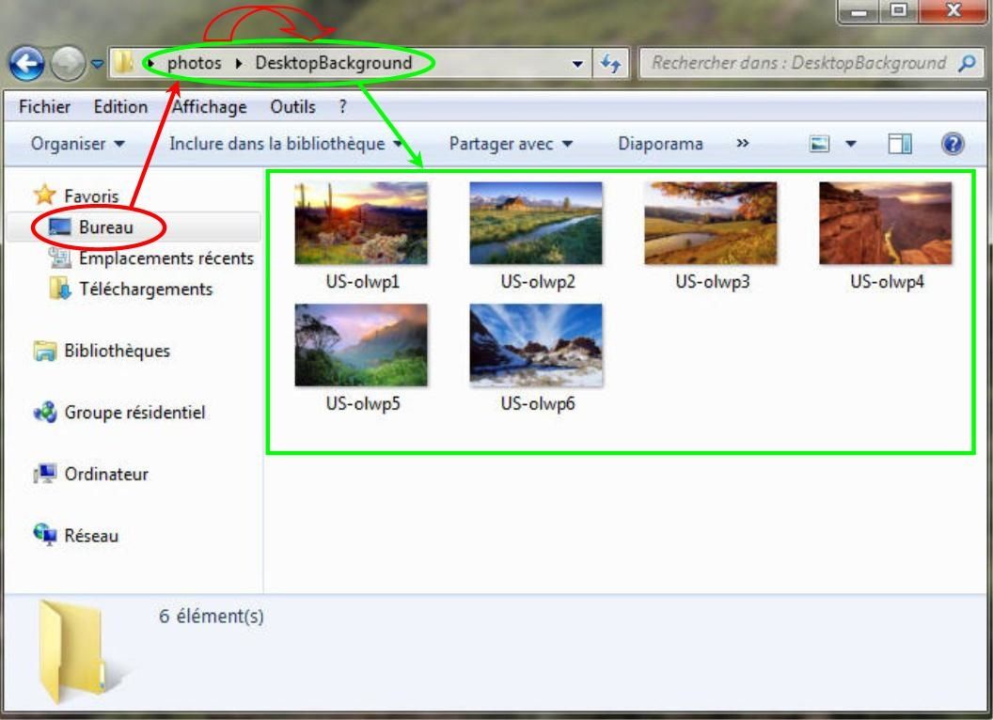This screenshot has width=993, height=720.
Task: Open the Affichage menu
Action: (209, 106)
